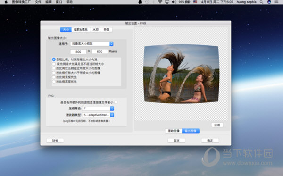The height and width of the screenshot is (176, 283).
Task: Click the 确定 confirm button
Action: (210, 141)
